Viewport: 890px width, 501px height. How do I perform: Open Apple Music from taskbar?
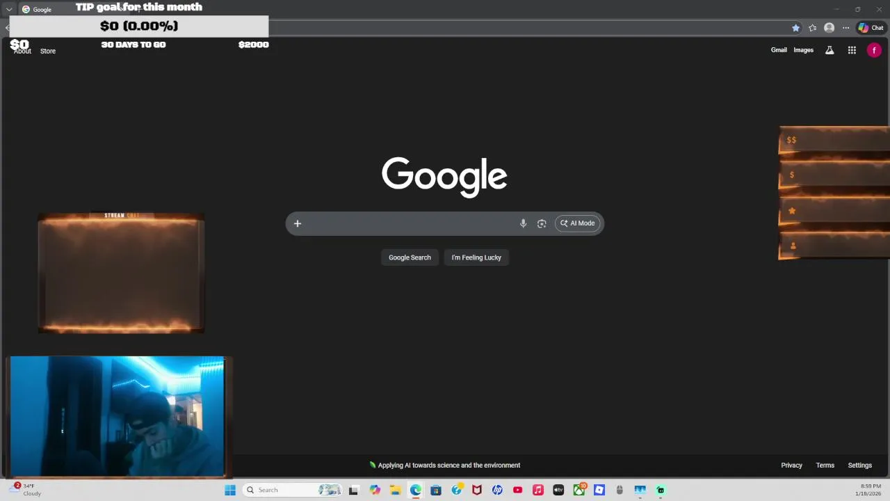pos(538,490)
